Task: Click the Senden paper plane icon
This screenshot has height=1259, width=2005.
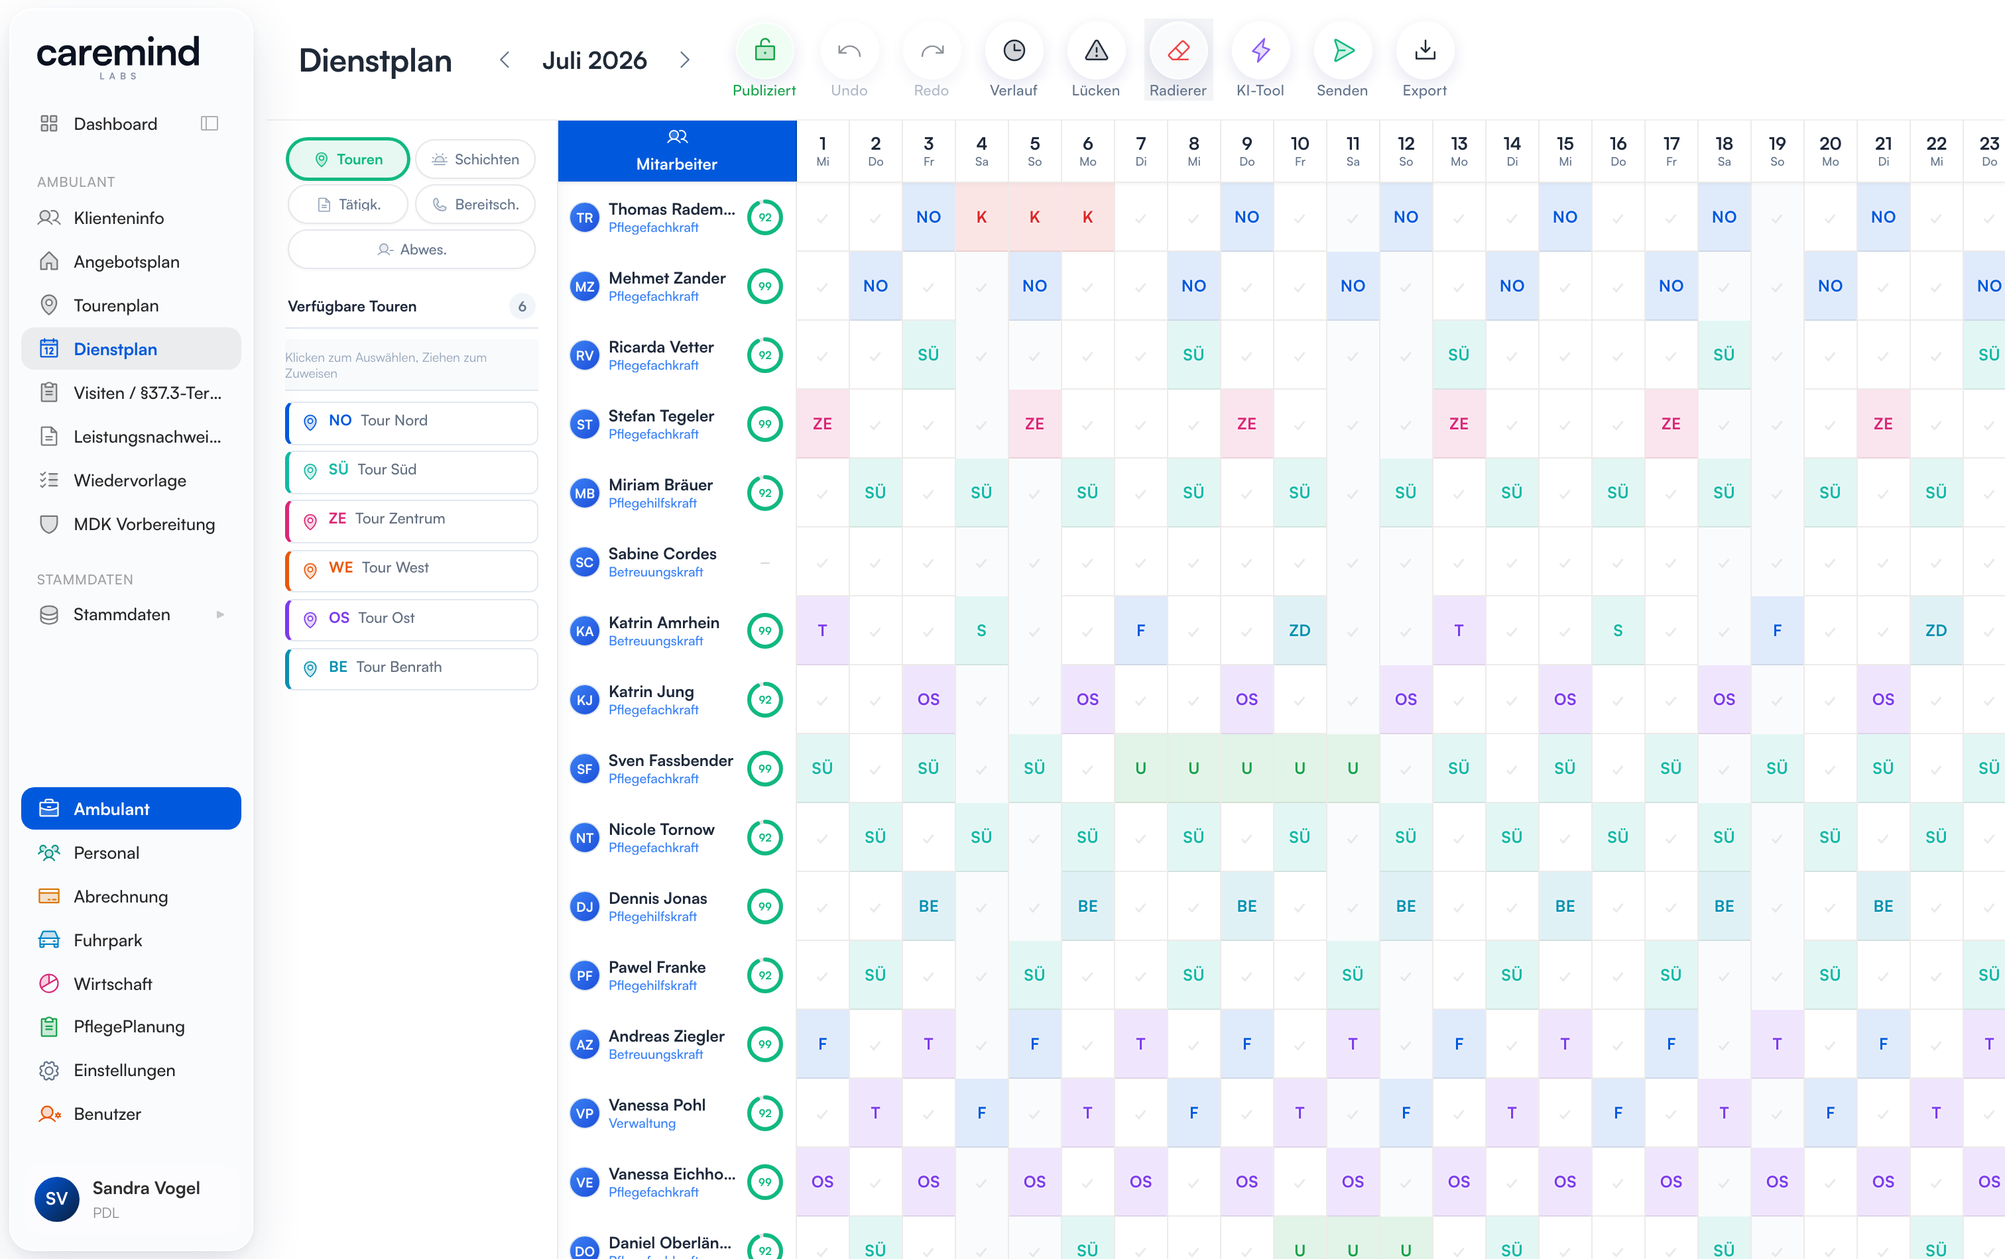Action: [x=1342, y=52]
